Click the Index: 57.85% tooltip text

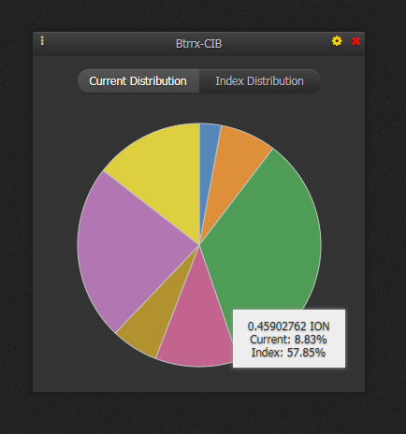(x=288, y=353)
